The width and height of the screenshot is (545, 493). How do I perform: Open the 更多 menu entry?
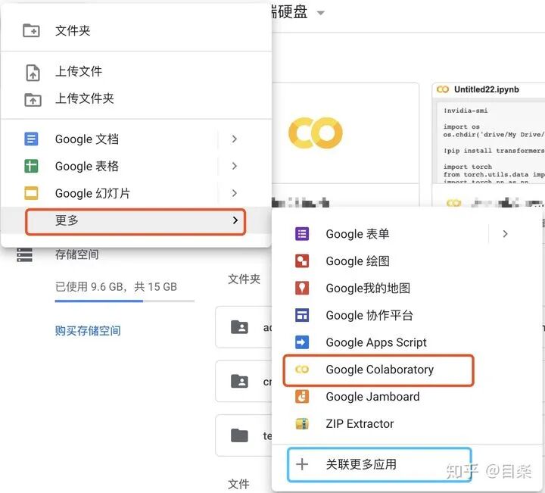(x=136, y=220)
